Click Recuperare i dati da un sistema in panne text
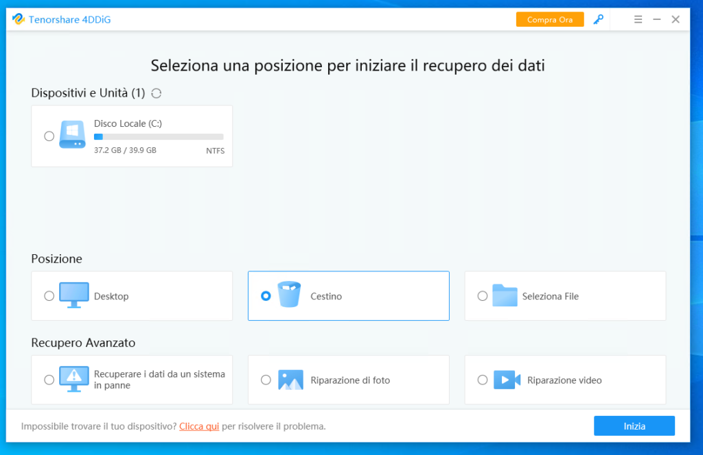Image resolution: width=703 pixels, height=455 pixels. [x=159, y=380]
